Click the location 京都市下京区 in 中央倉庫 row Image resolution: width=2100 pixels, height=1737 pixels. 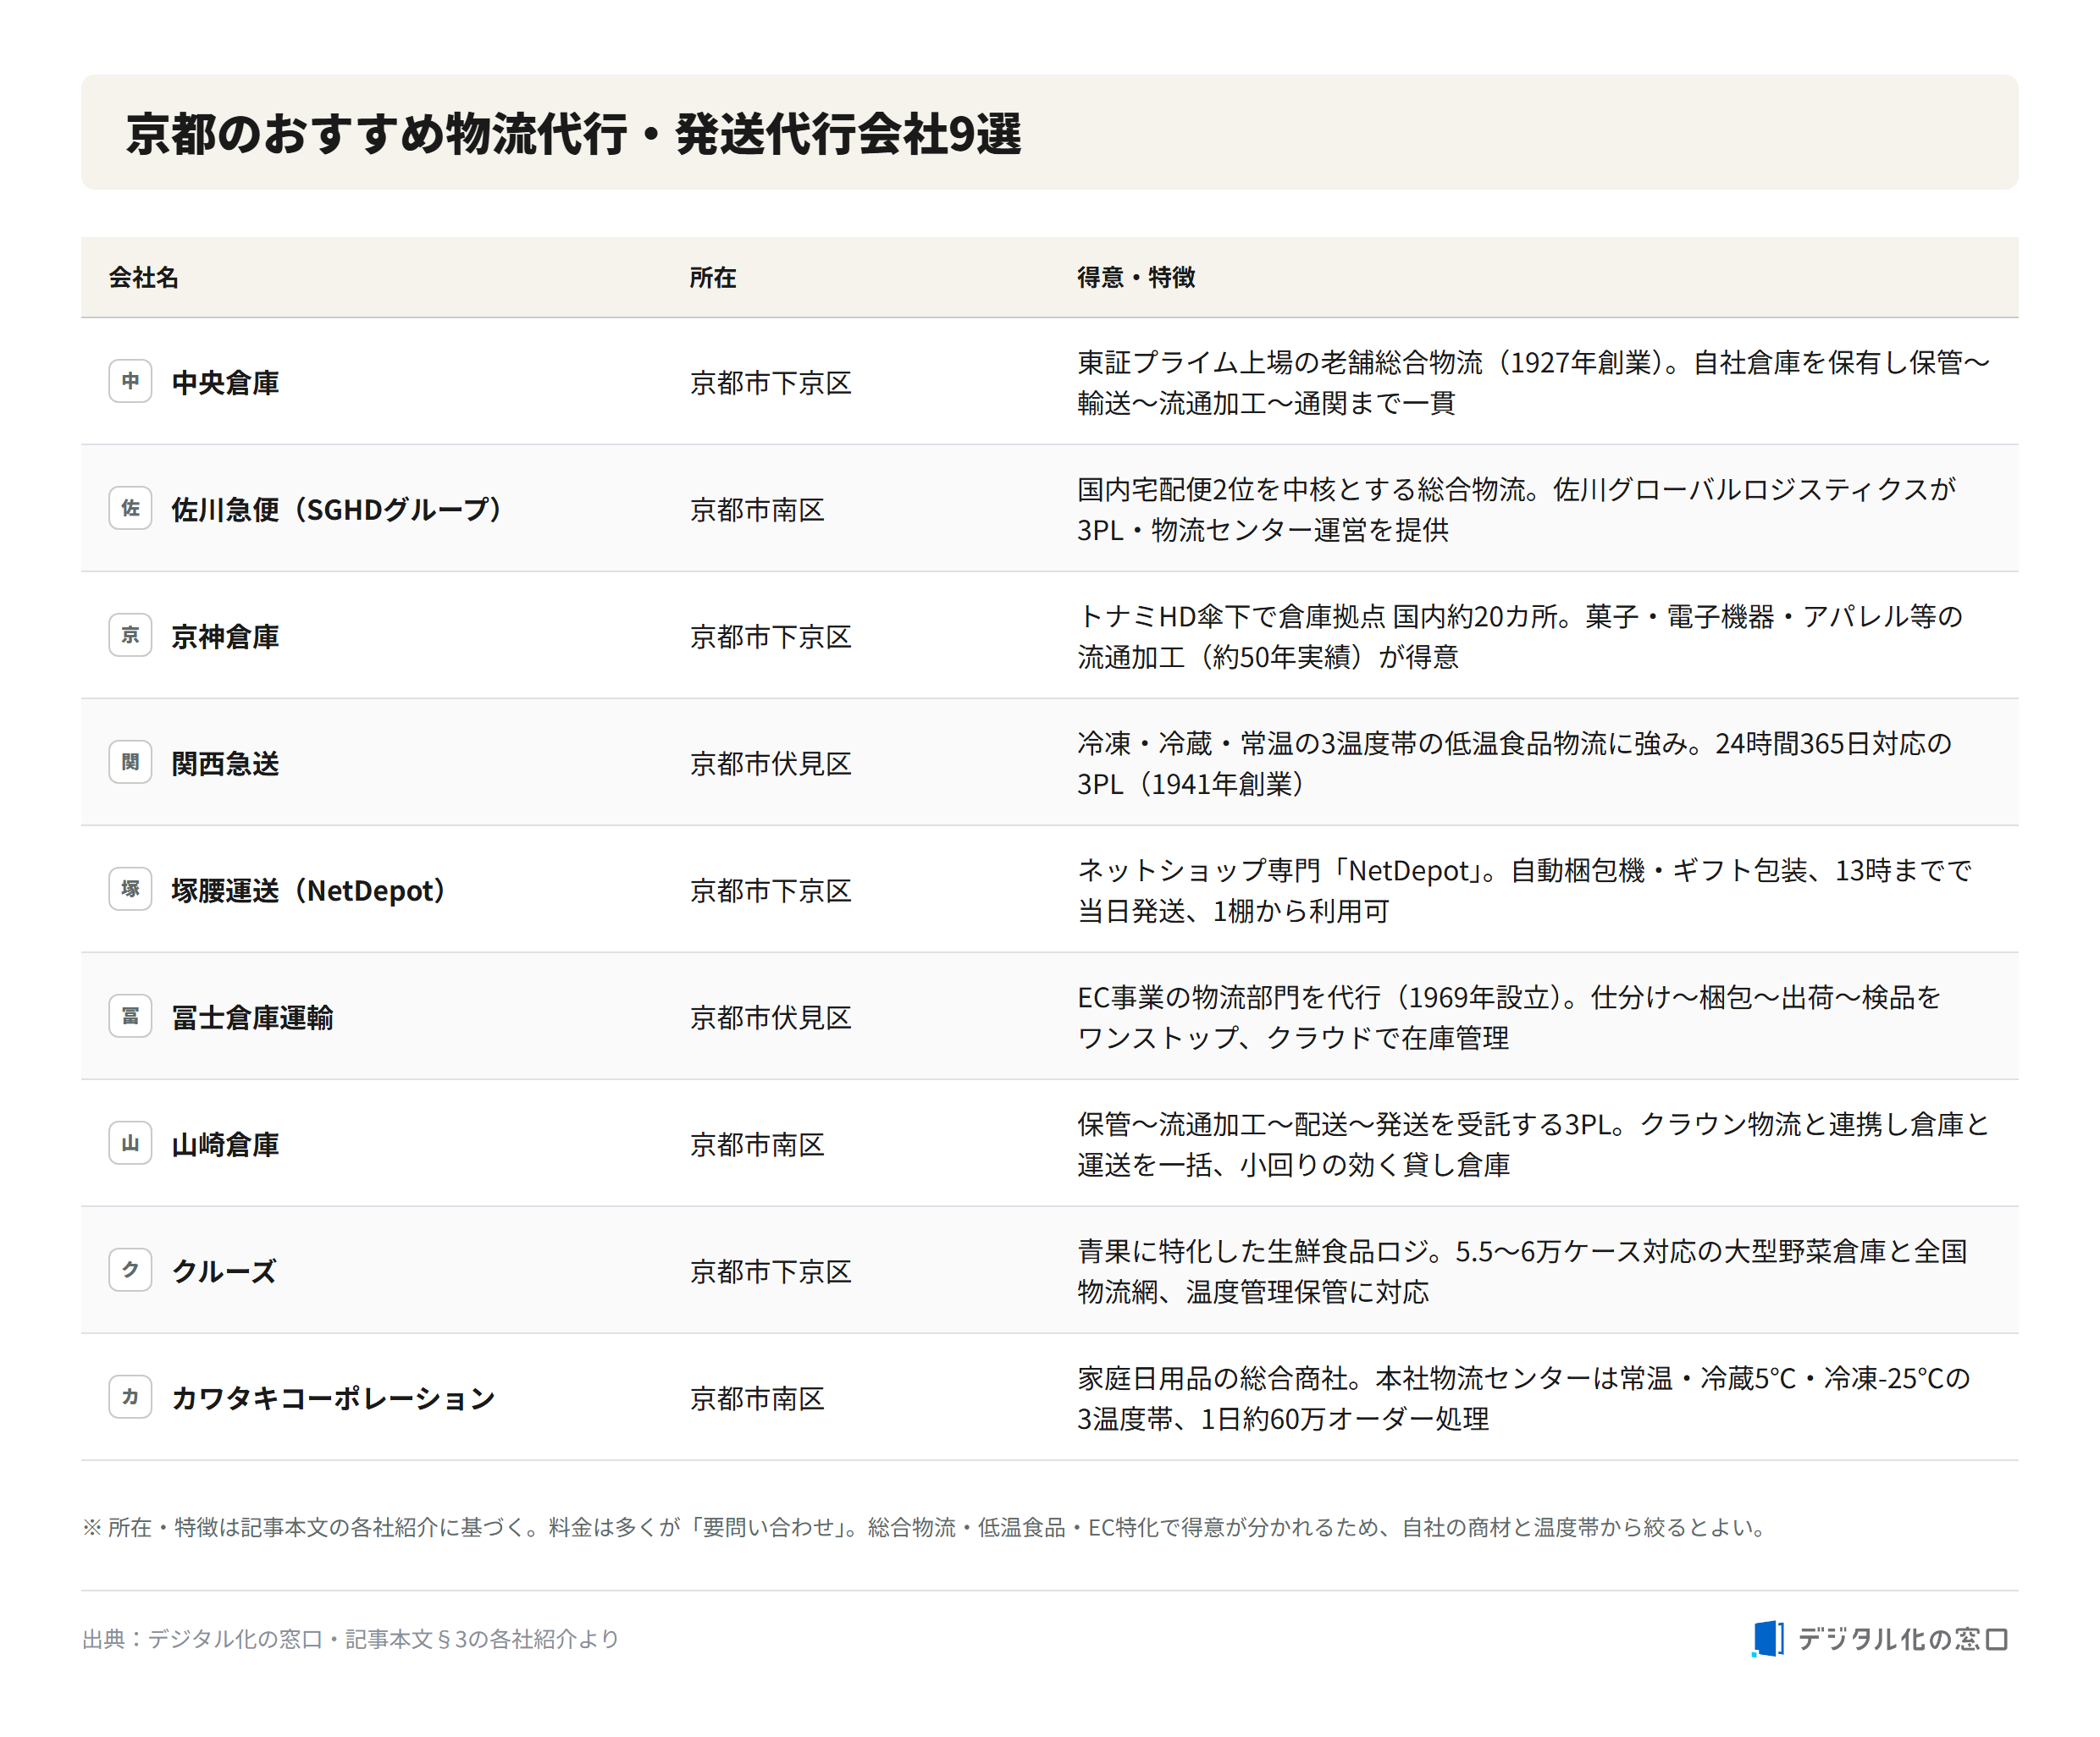(x=770, y=383)
